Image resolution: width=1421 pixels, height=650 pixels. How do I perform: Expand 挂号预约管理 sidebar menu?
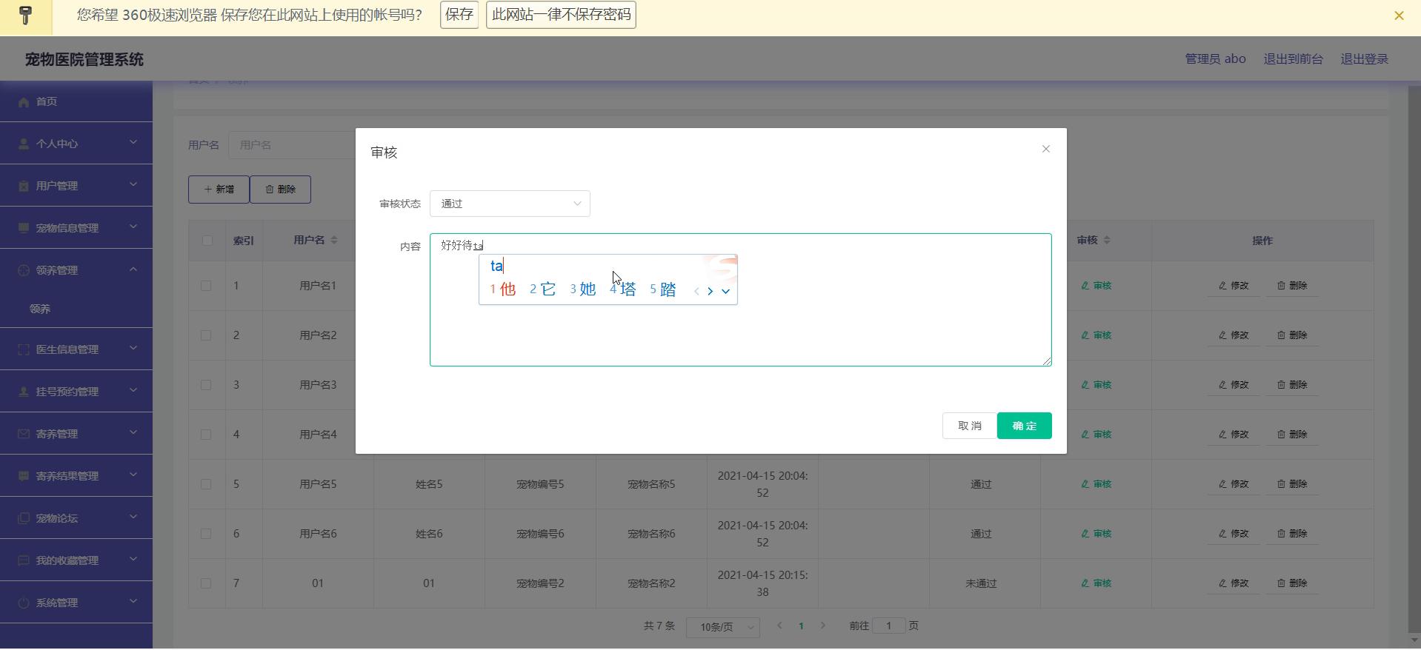pyautogui.click(x=76, y=392)
